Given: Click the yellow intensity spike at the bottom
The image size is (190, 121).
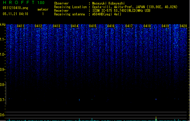Looking at the screenshot, I should tap(156, 119).
